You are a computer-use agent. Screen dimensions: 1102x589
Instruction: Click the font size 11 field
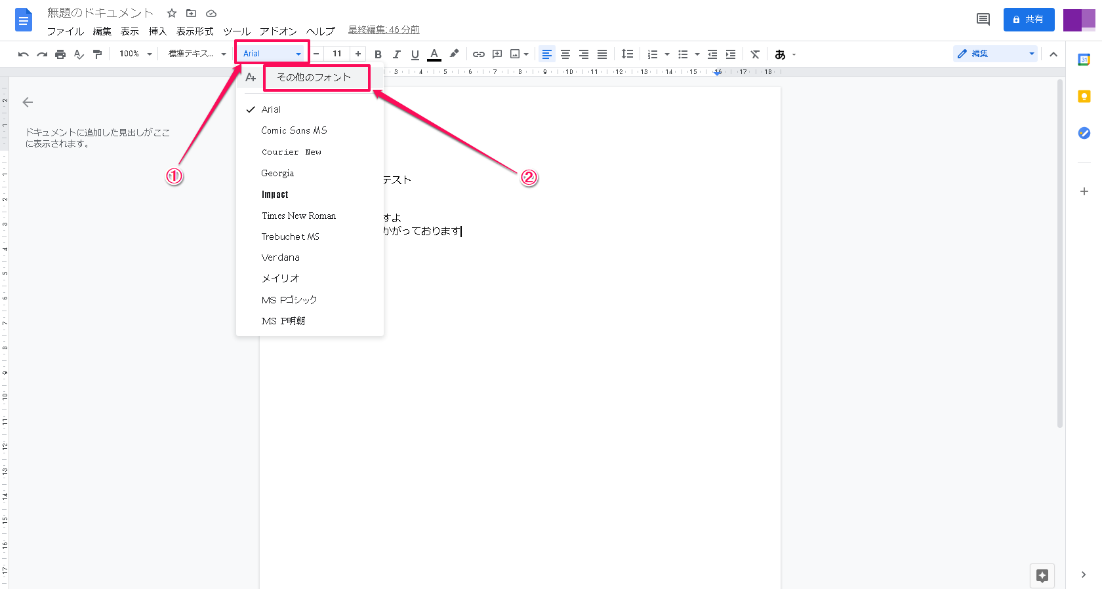(x=337, y=54)
